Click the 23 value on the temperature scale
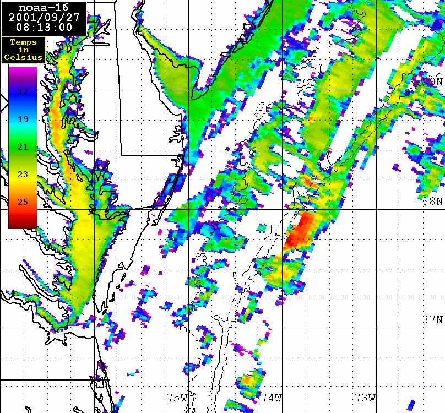Screen dimensions: 445x413 [23, 174]
